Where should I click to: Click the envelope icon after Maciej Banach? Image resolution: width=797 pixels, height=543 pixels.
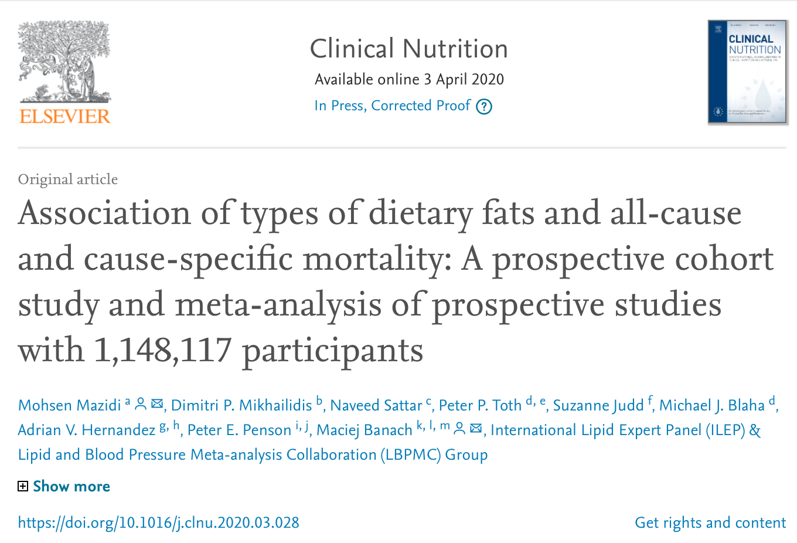tap(476, 429)
